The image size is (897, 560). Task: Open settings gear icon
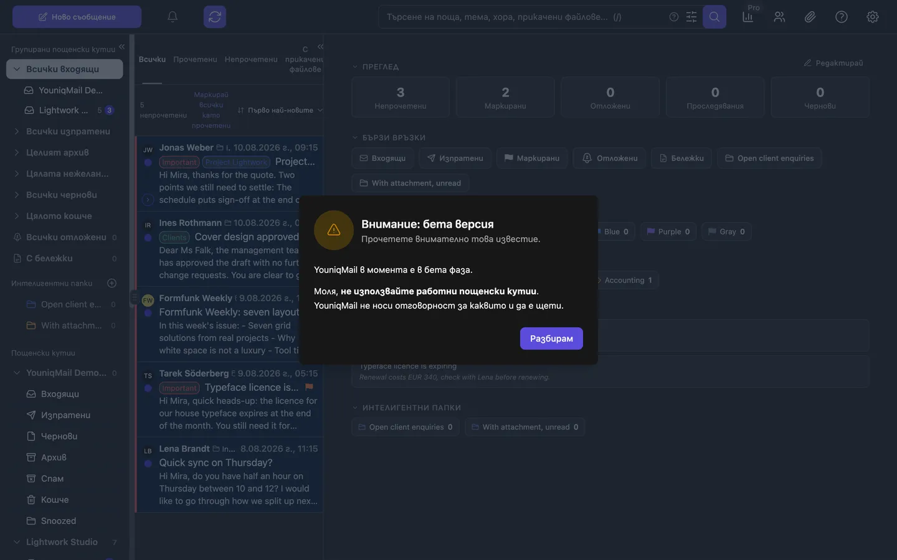[873, 17]
